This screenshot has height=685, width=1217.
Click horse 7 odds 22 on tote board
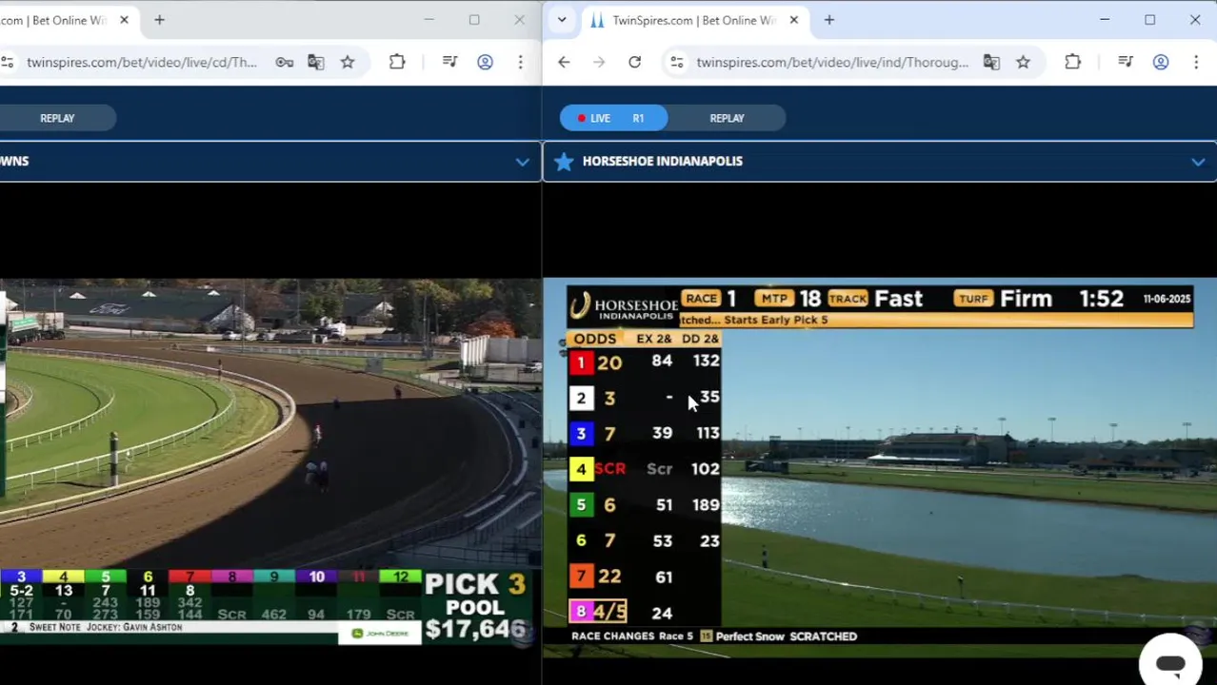point(609,577)
